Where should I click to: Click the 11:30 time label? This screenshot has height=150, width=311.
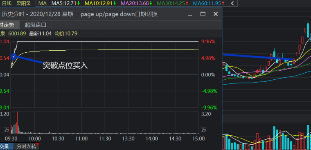click(x=105, y=138)
